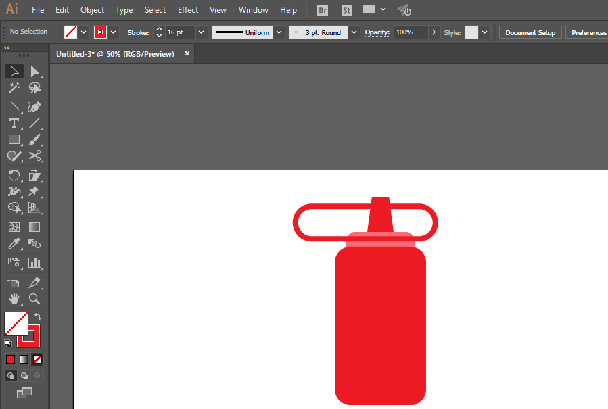
Task: Pick the Type tool
Action: [x=14, y=123]
